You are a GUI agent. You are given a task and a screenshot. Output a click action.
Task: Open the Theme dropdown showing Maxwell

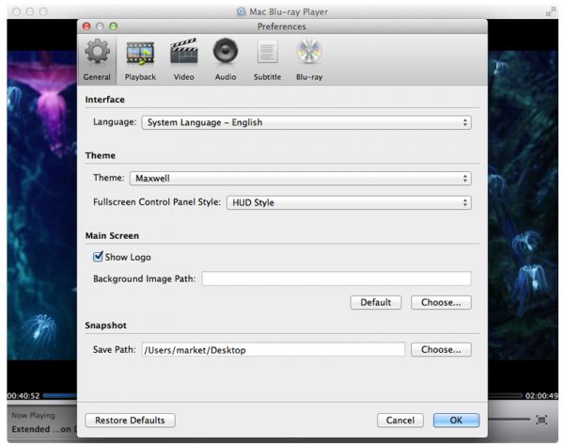[301, 178]
